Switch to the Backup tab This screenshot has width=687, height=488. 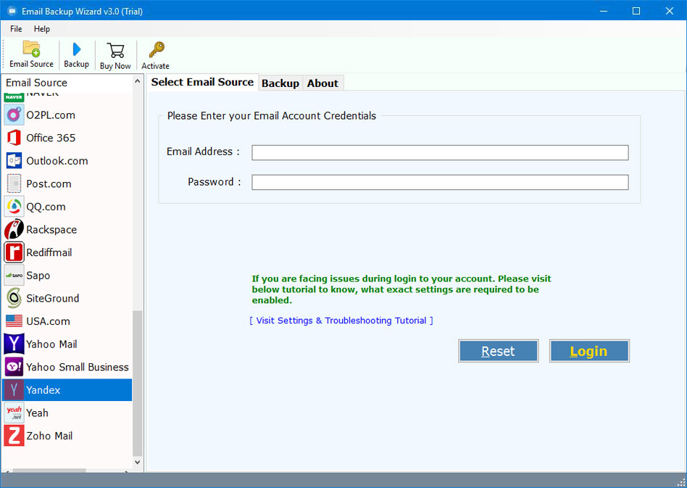coord(280,83)
